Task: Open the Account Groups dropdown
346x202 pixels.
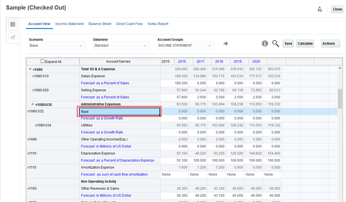Action: tap(185, 46)
